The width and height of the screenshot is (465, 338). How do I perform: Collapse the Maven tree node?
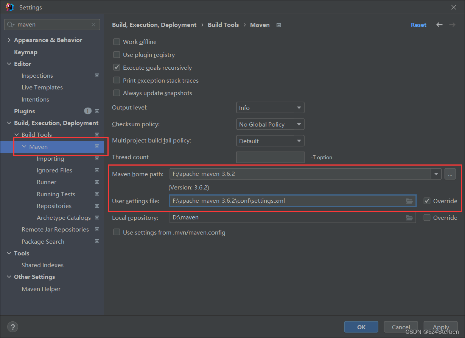tap(24, 147)
